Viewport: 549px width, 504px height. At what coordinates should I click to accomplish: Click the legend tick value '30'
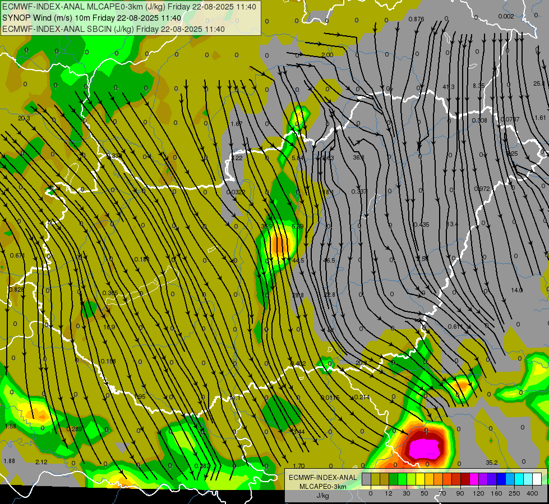(406, 493)
